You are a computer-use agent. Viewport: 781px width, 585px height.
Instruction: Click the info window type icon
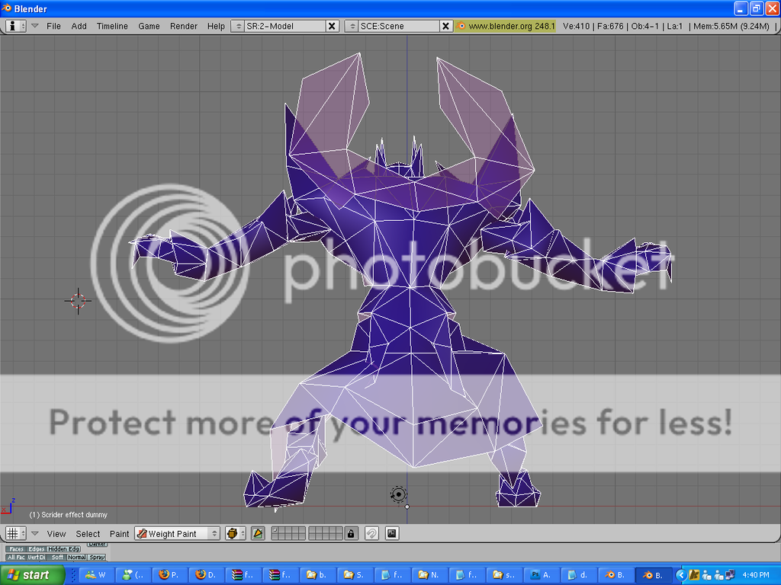tap(15, 26)
